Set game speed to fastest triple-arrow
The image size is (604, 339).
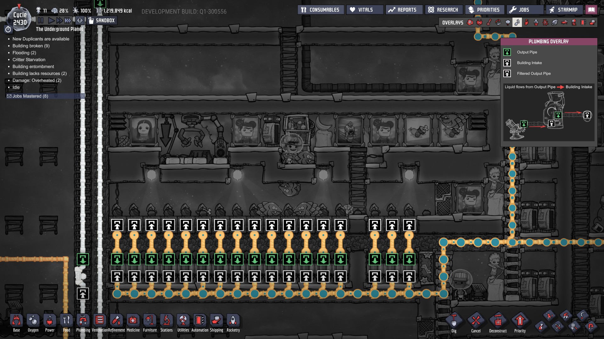tap(68, 21)
